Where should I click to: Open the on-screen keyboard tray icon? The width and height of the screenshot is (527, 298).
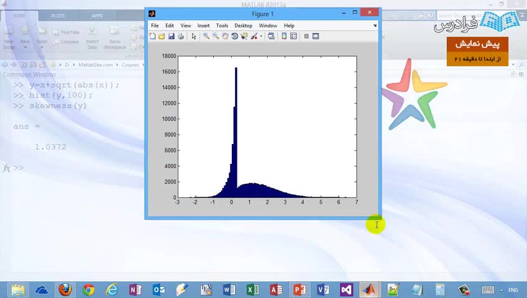pyautogui.click(x=488, y=290)
